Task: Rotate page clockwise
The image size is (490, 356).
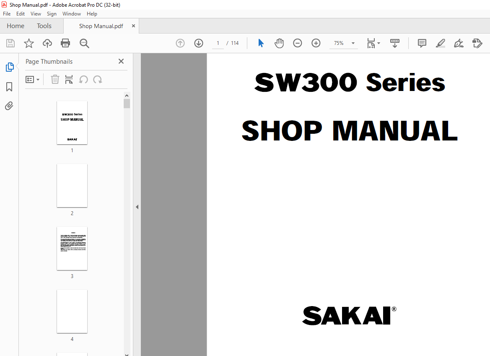Action: click(x=98, y=79)
